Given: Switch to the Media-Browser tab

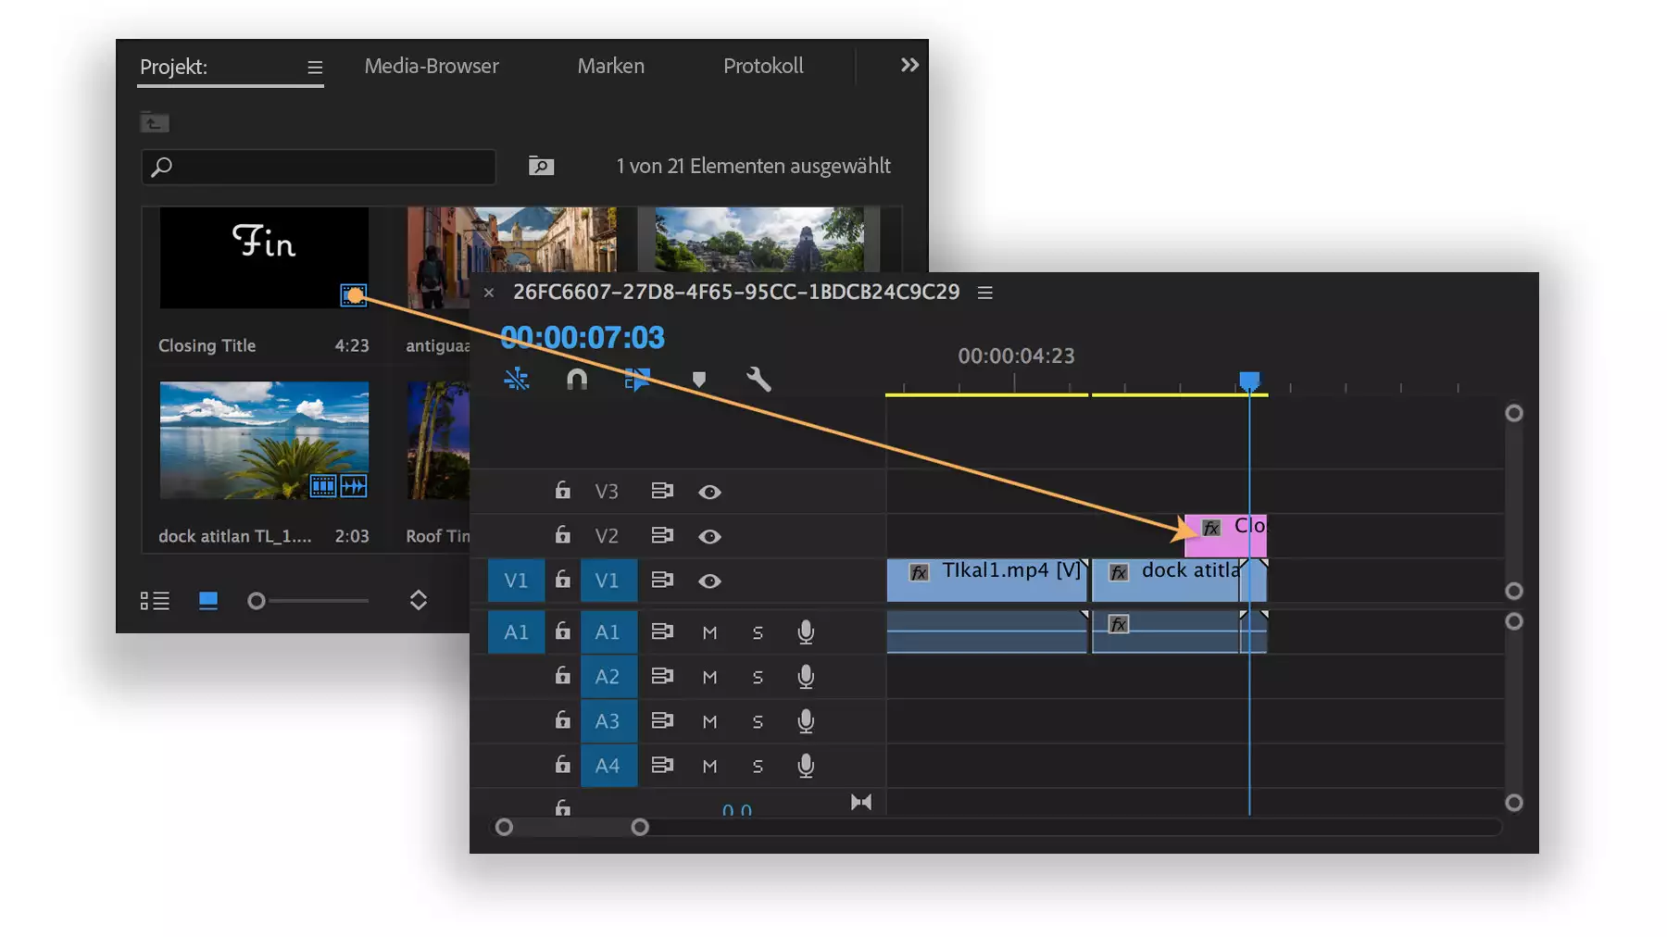Looking at the screenshot, I should click(x=432, y=66).
